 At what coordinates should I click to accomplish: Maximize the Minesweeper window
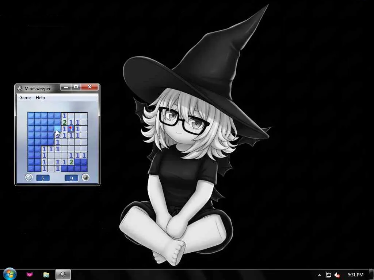pos(76,87)
